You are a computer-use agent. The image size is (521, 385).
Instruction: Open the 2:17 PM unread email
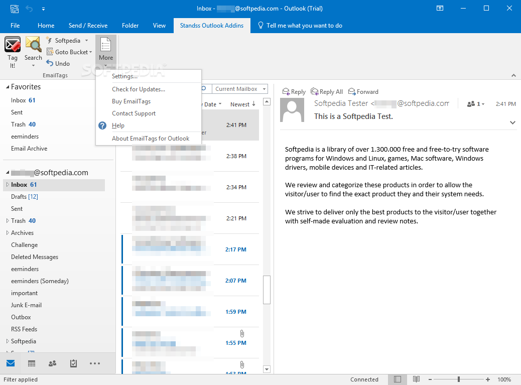(x=190, y=249)
